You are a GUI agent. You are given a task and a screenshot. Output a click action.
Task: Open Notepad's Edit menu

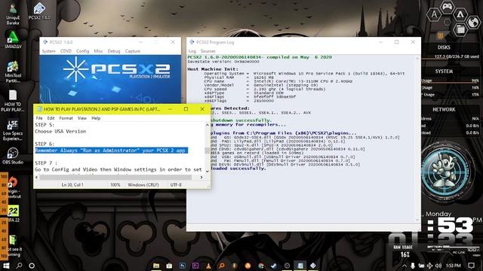tap(51, 118)
